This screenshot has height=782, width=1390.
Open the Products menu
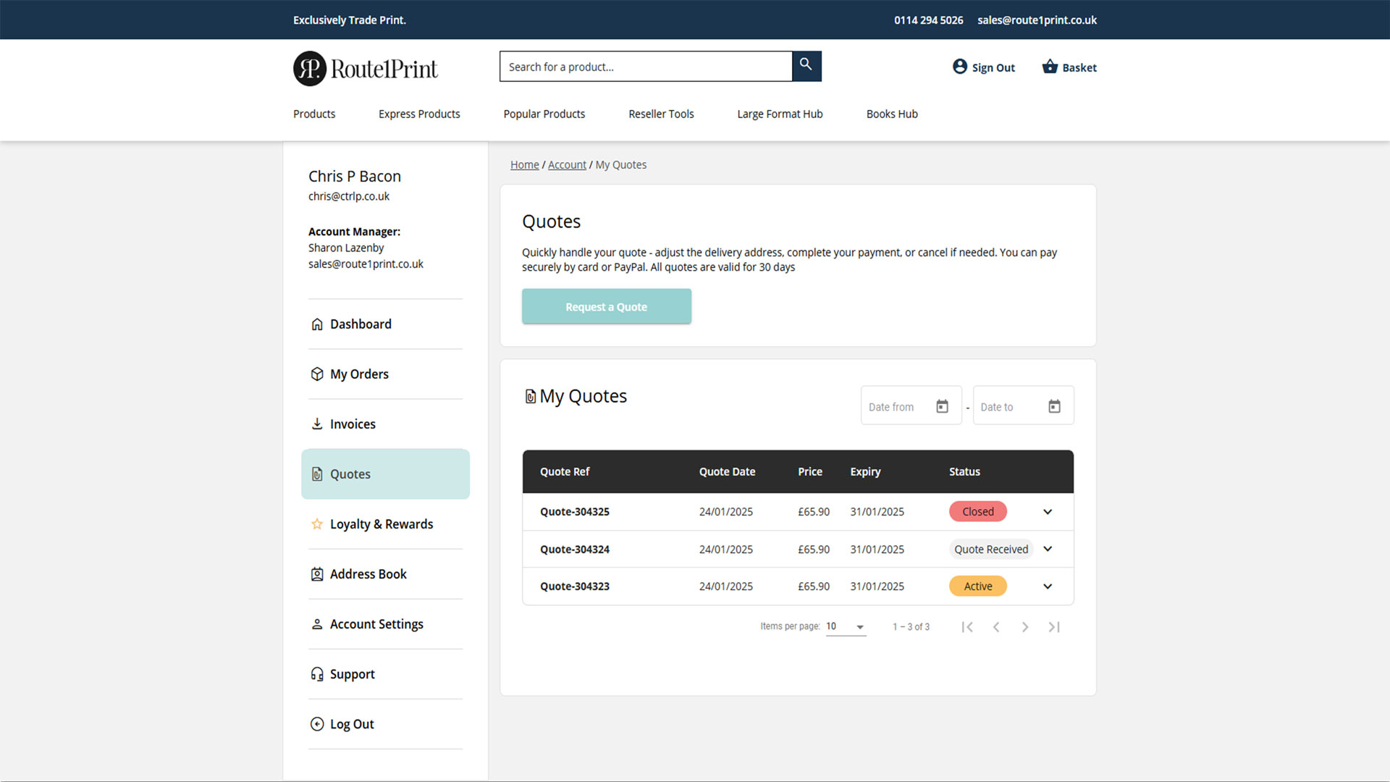314,114
